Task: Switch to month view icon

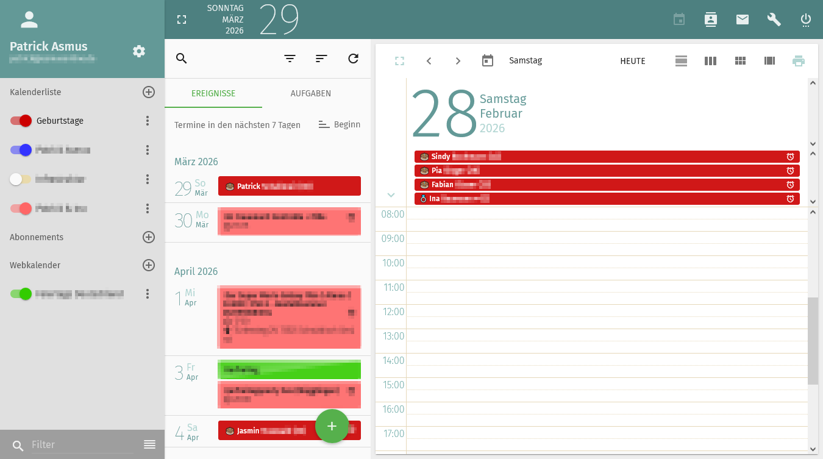Action: click(x=740, y=61)
